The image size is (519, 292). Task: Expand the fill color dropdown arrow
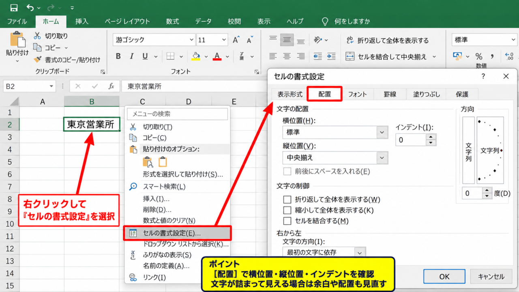pyautogui.click(x=206, y=56)
